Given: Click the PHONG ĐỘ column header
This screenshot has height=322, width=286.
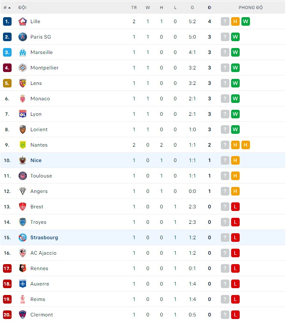Looking at the screenshot, I should click(x=251, y=8).
